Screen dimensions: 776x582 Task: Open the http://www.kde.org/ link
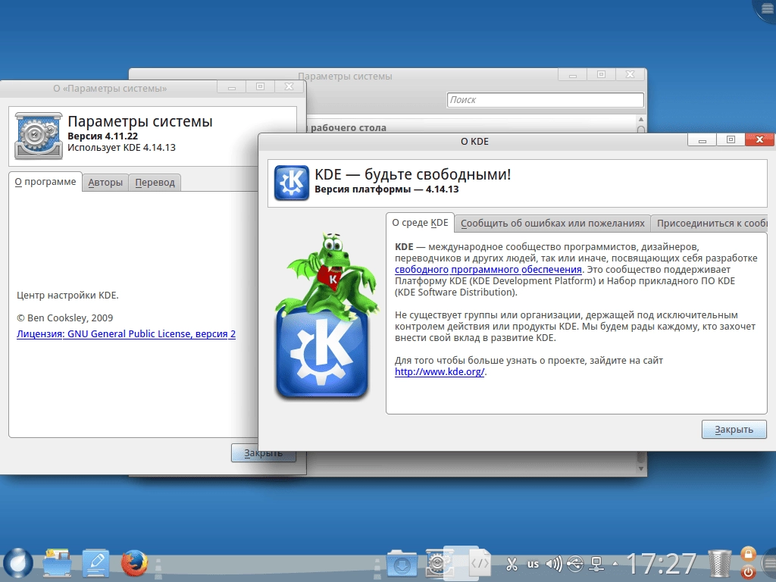[440, 371]
